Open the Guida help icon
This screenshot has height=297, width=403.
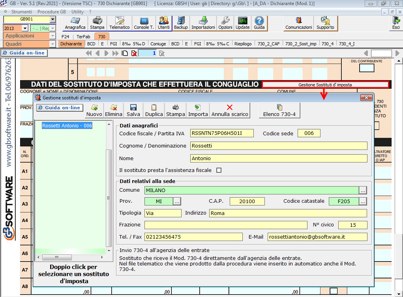[x=259, y=23]
